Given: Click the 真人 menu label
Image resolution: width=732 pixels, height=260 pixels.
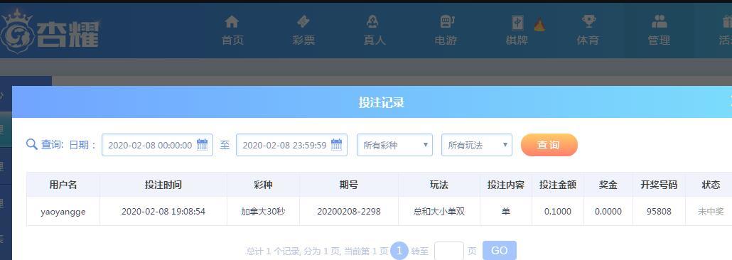Looking at the screenshot, I should click(x=375, y=40).
